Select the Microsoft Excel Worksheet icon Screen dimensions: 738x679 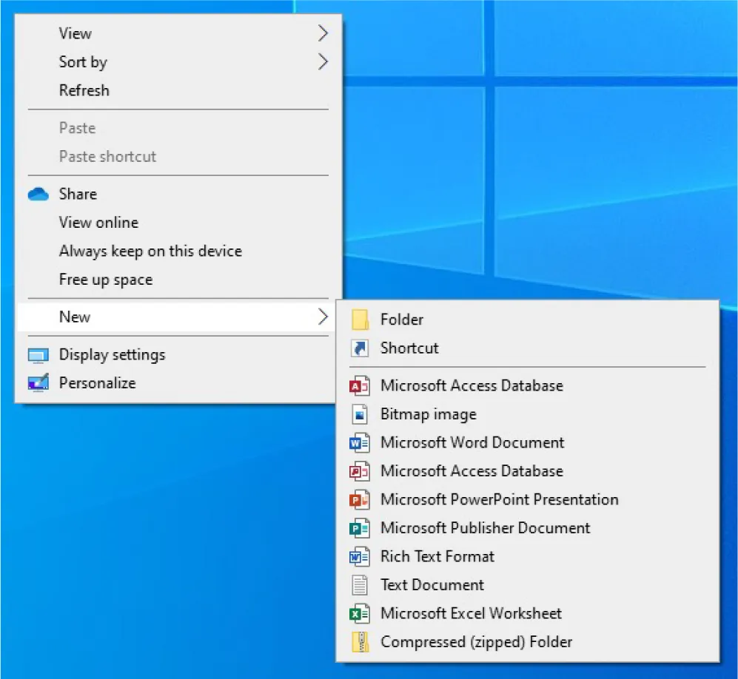point(360,613)
